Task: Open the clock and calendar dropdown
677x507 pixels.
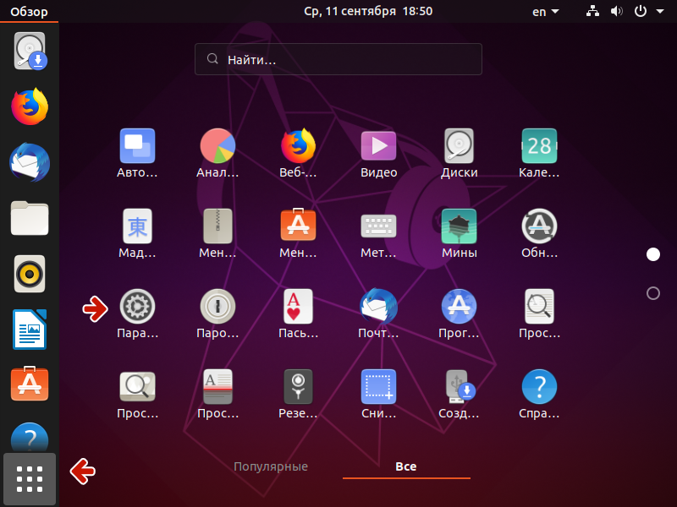Action: (x=368, y=11)
